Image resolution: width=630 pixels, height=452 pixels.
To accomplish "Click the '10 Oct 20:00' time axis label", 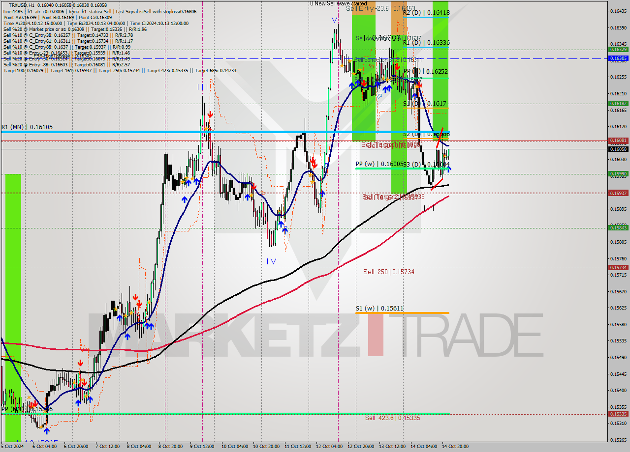I will (x=265, y=447).
